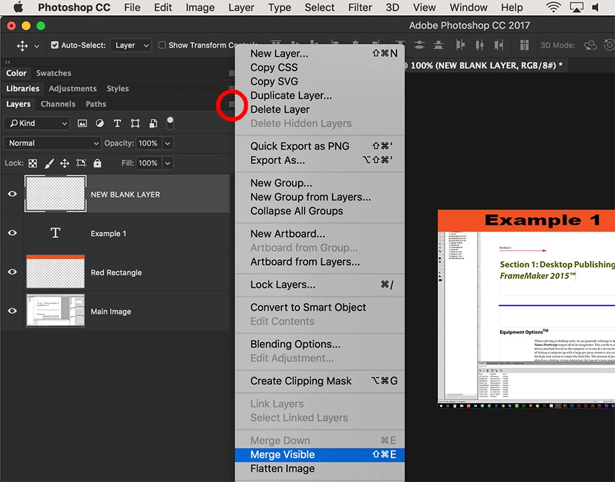Uncheck the Auto-Select checkbox
Image resolution: width=615 pixels, height=482 pixels.
coord(55,45)
